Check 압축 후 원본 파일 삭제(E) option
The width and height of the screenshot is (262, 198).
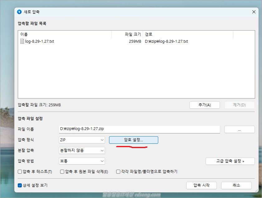click(62, 171)
